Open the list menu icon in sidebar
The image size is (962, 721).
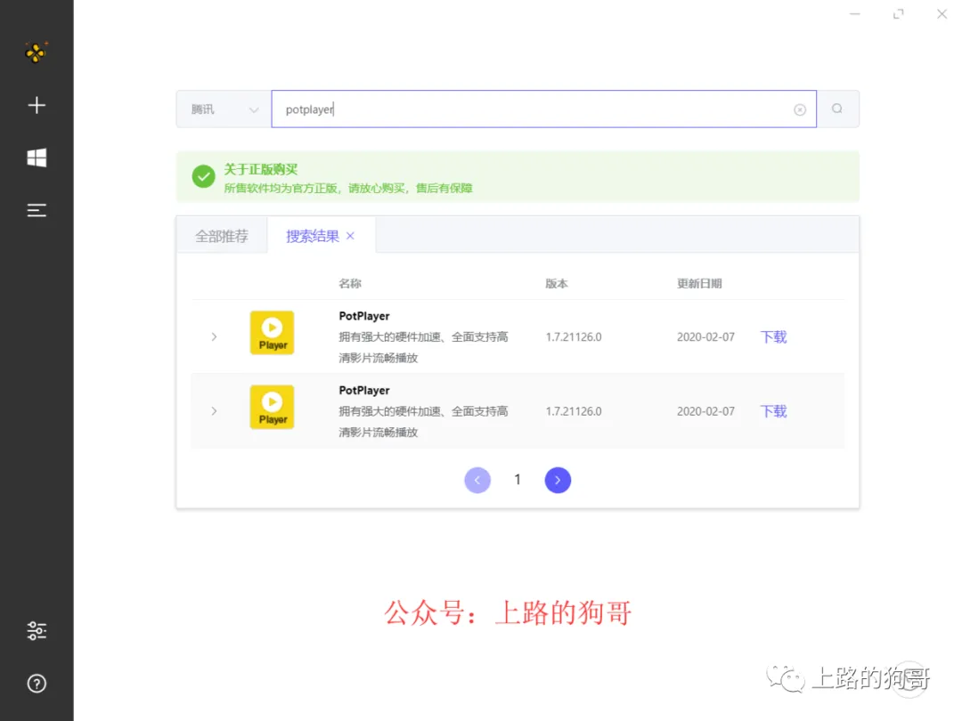coord(37,210)
